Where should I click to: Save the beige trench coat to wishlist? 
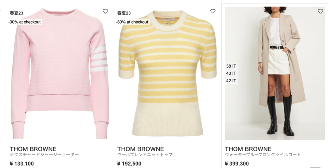(x=320, y=11)
